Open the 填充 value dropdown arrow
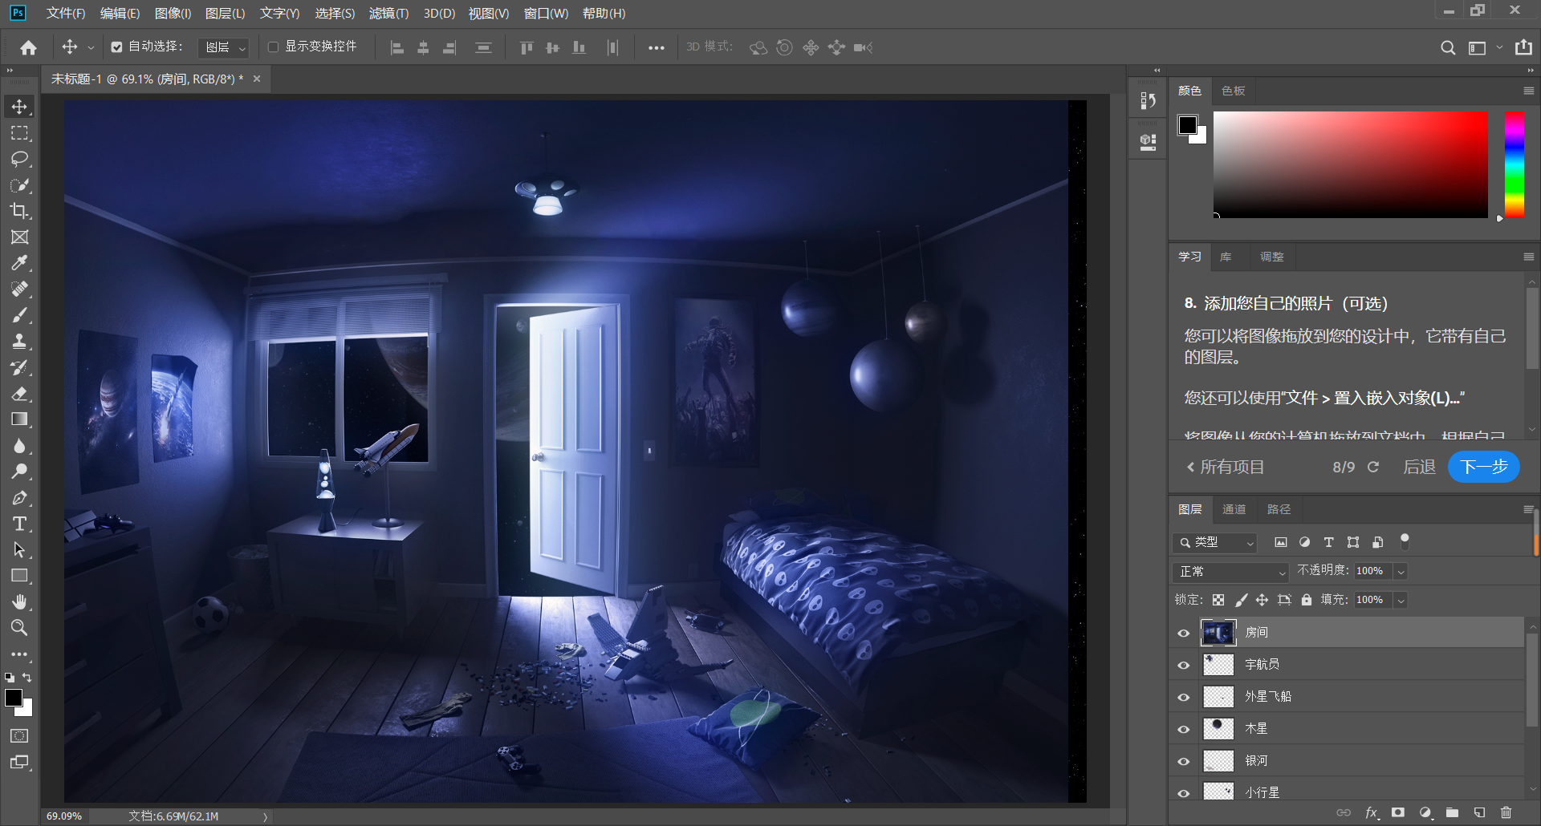The width and height of the screenshot is (1541, 826). tap(1401, 600)
